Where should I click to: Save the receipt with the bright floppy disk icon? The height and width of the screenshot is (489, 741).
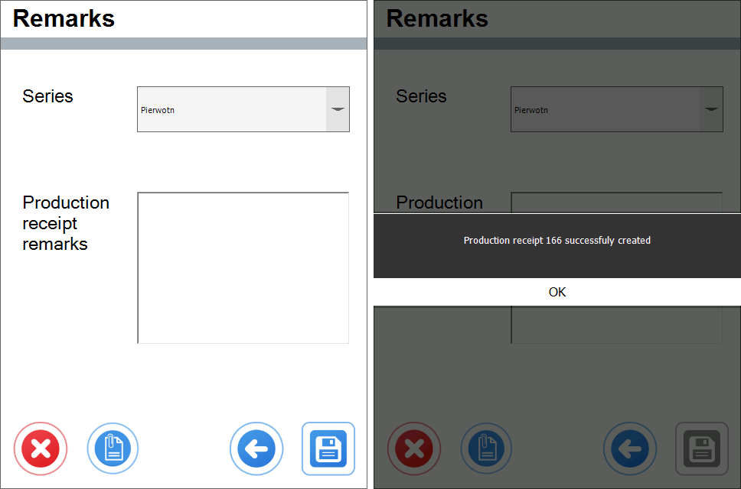click(x=328, y=449)
